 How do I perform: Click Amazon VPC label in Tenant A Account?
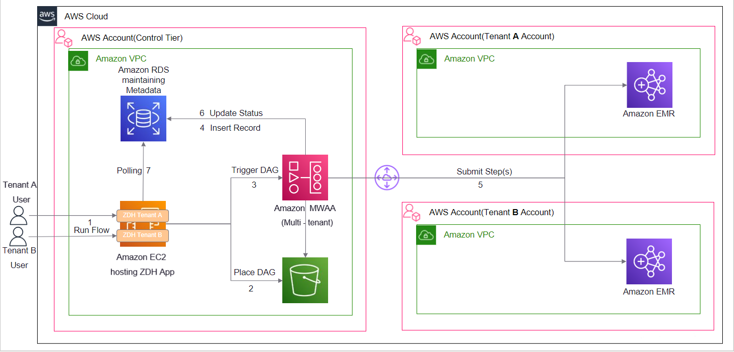click(469, 58)
